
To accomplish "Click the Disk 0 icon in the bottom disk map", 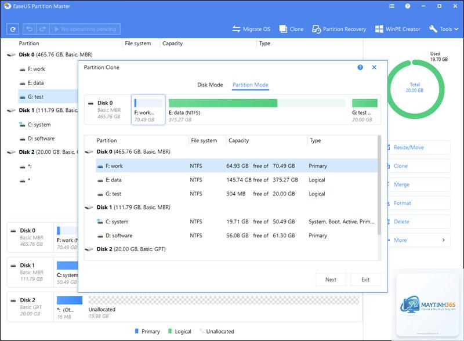I will [x=13, y=231].
